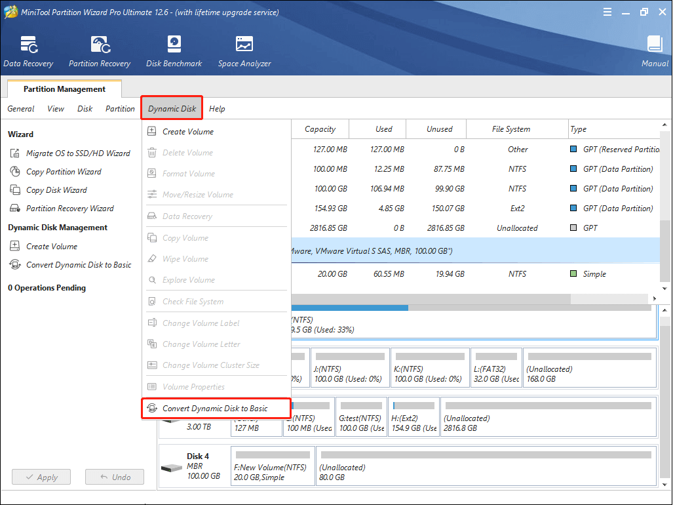Click sidebar Convert Dynamic Disk to Basic icon
673x505 pixels.
(15, 264)
